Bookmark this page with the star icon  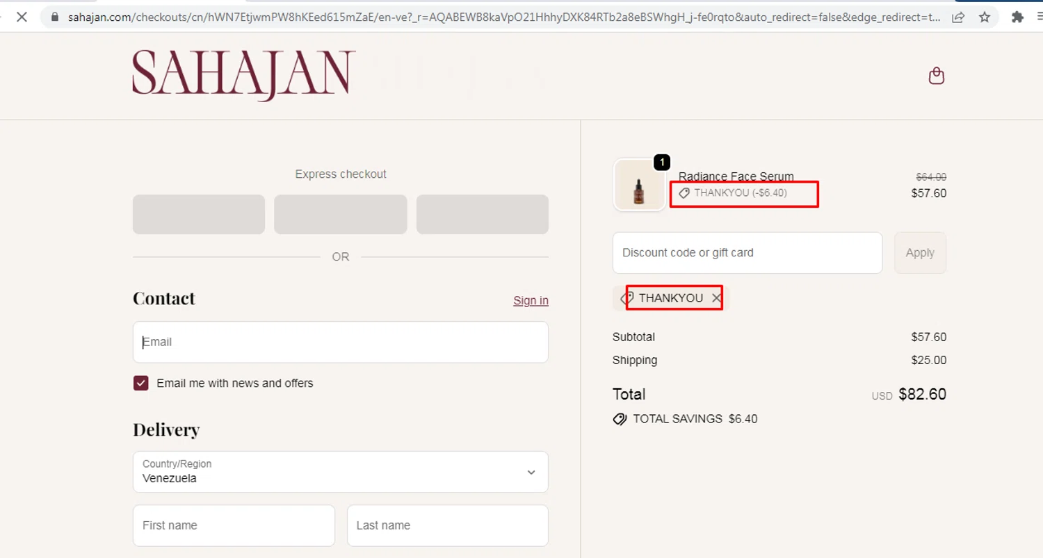(985, 17)
